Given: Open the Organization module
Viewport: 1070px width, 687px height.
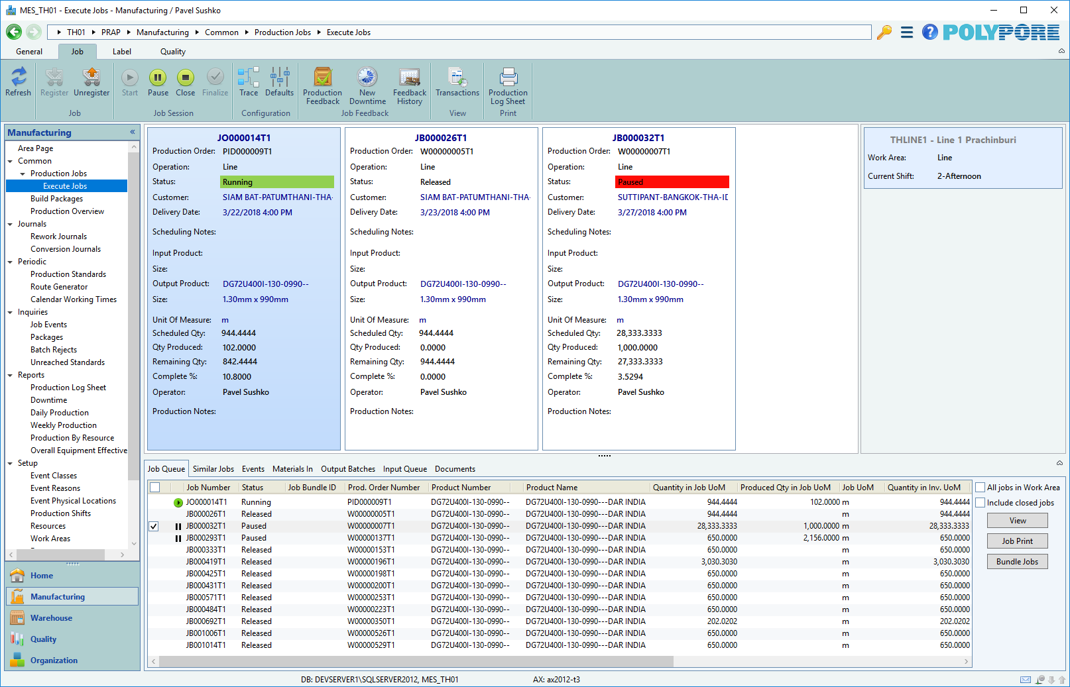Looking at the screenshot, I should [73, 661].
